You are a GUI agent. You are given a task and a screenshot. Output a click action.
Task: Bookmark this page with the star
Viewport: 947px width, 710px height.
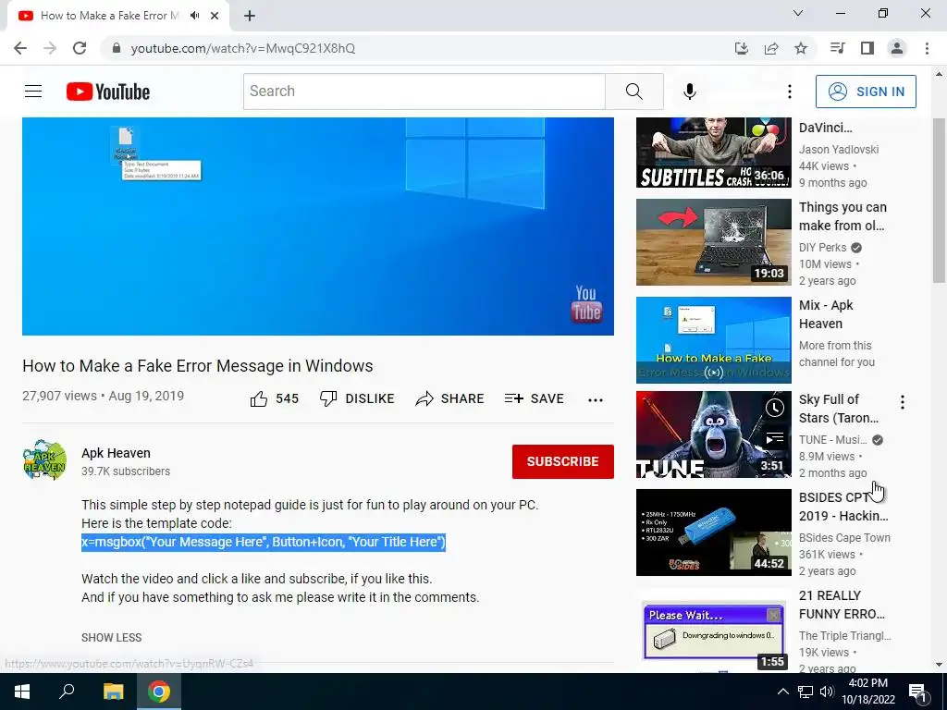tap(801, 48)
